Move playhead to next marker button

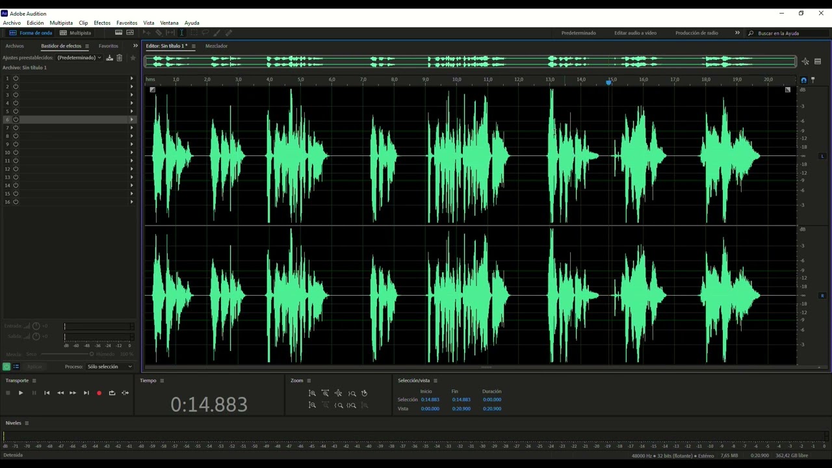tap(86, 393)
